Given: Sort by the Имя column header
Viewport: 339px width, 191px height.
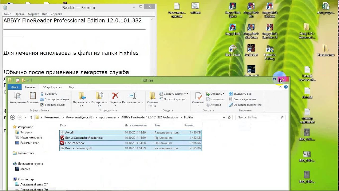Looking at the screenshot, I should pyautogui.click(x=91, y=125).
